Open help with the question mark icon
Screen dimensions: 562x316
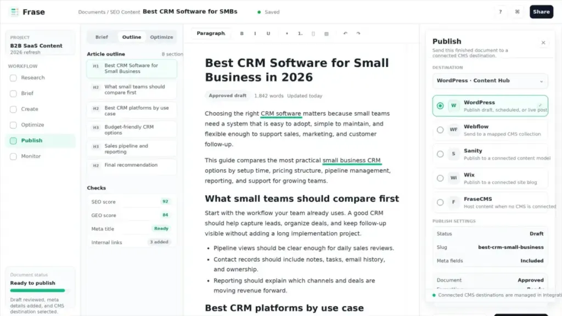[501, 12]
